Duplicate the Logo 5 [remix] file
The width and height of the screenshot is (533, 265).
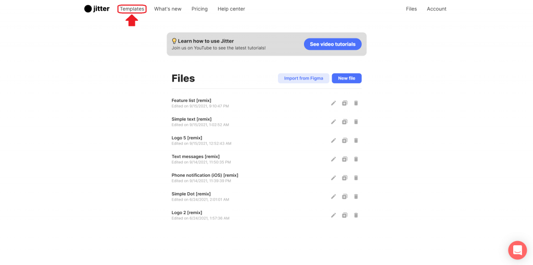pos(345,140)
